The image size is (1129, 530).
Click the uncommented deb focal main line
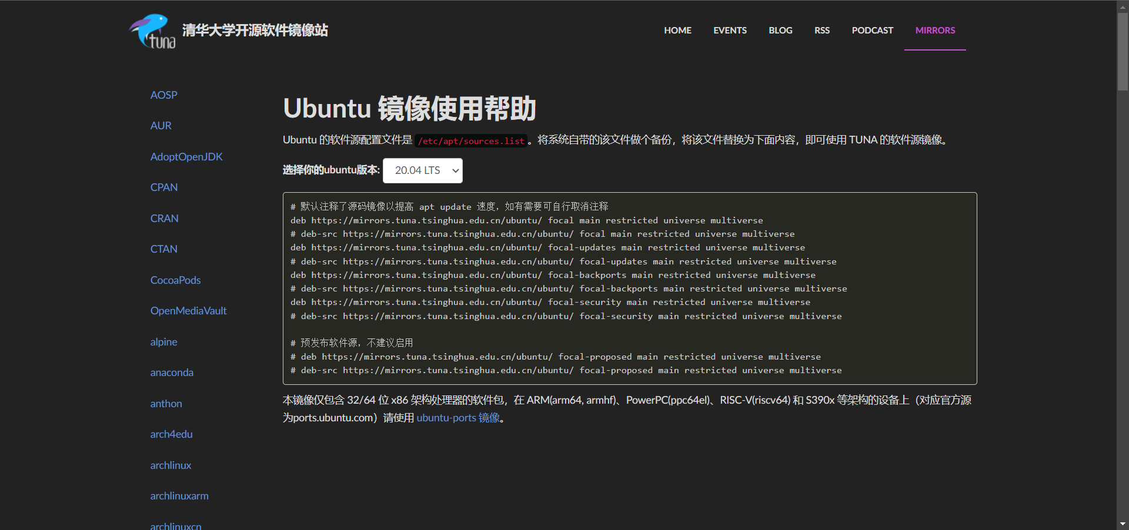[x=527, y=220]
